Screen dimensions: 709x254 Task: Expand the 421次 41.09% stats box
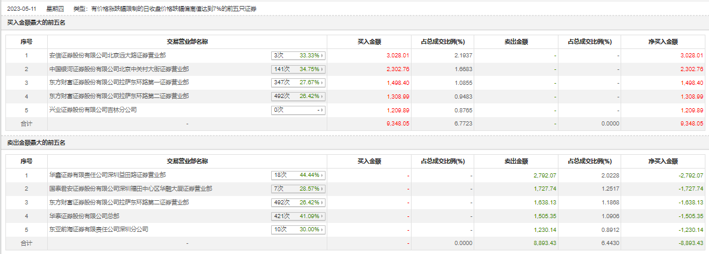click(299, 216)
